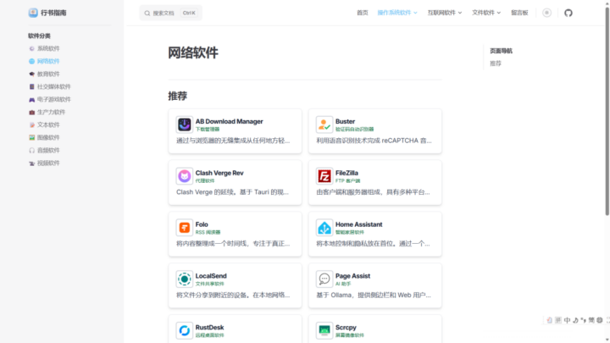
Task: Open the 留言板 navigation item
Action: [x=519, y=13]
